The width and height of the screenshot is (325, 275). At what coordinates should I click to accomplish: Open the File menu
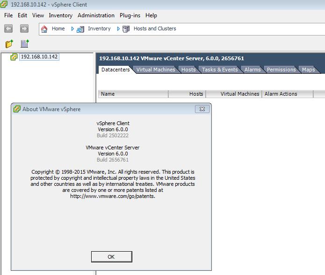click(8, 15)
